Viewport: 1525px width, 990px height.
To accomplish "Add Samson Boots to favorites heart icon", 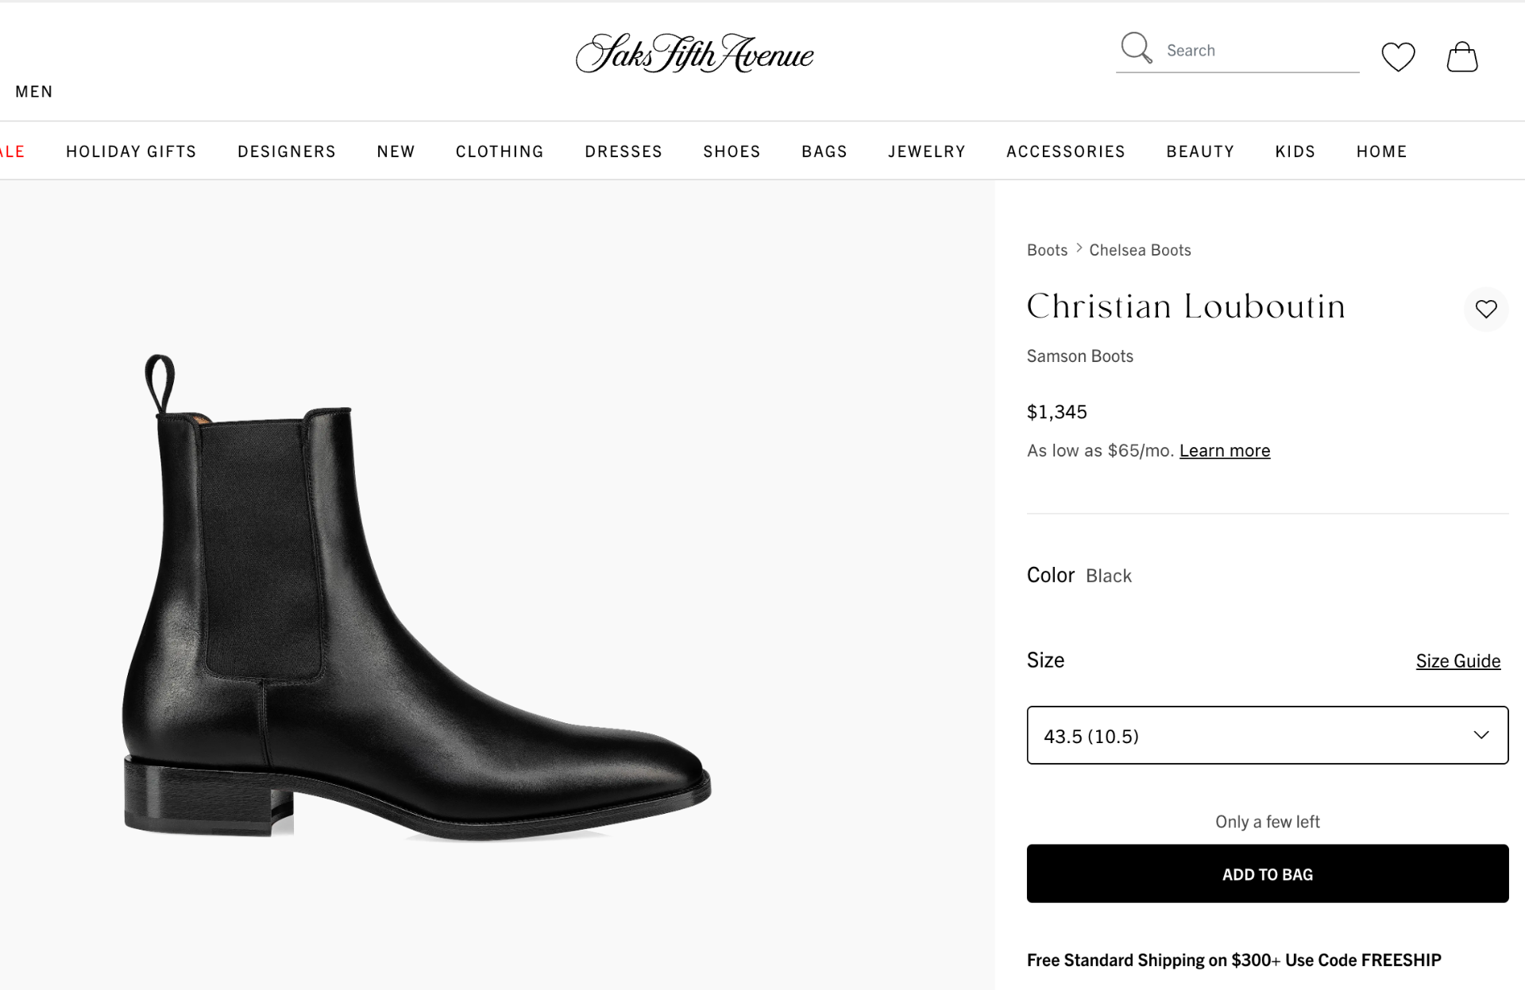I will tap(1485, 309).
